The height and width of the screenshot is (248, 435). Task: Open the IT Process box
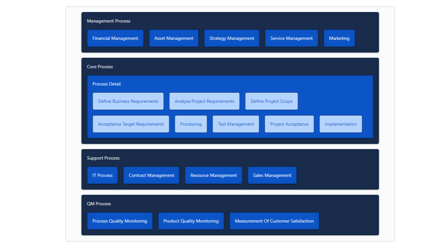click(102, 175)
